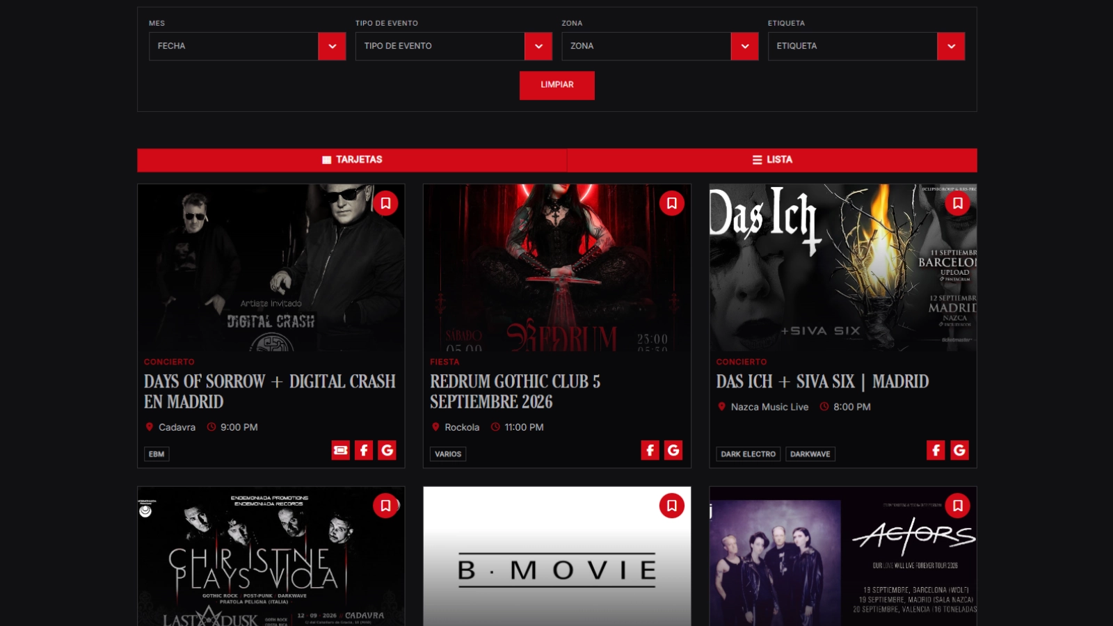
Task: Open the Zona dropdown
Action: [x=660, y=46]
